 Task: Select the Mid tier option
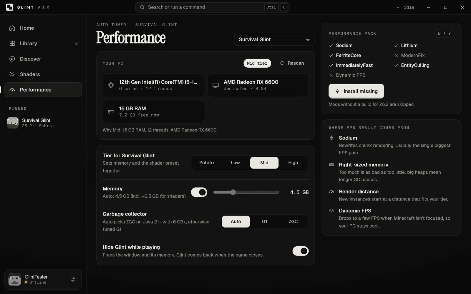click(264, 163)
